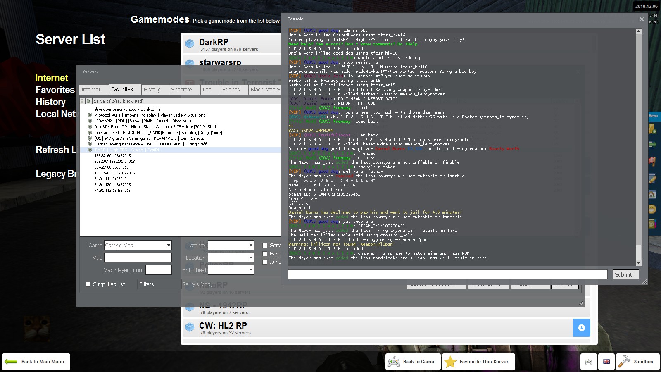Viewport: 661px width, 372px height.
Task: Click the Filters button
Action: [x=159, y=284]
